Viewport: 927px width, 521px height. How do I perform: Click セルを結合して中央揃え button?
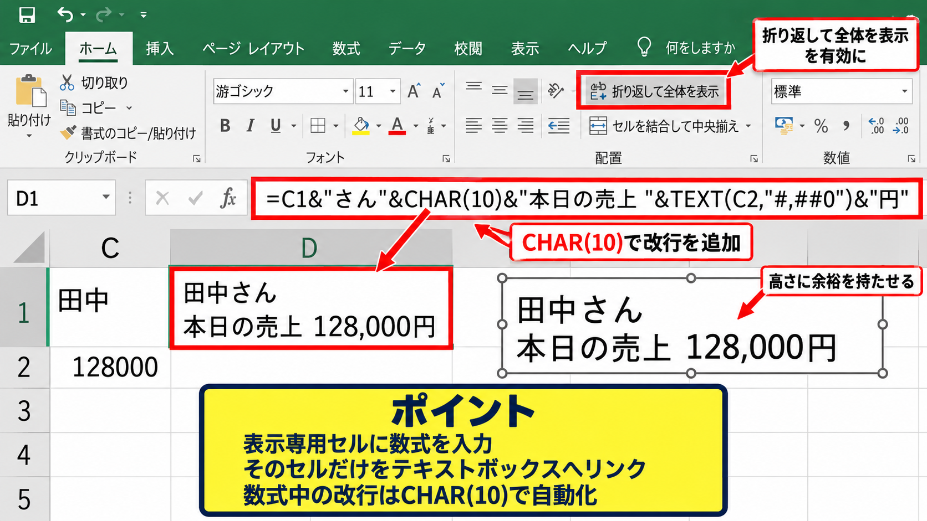click(664, 126)
